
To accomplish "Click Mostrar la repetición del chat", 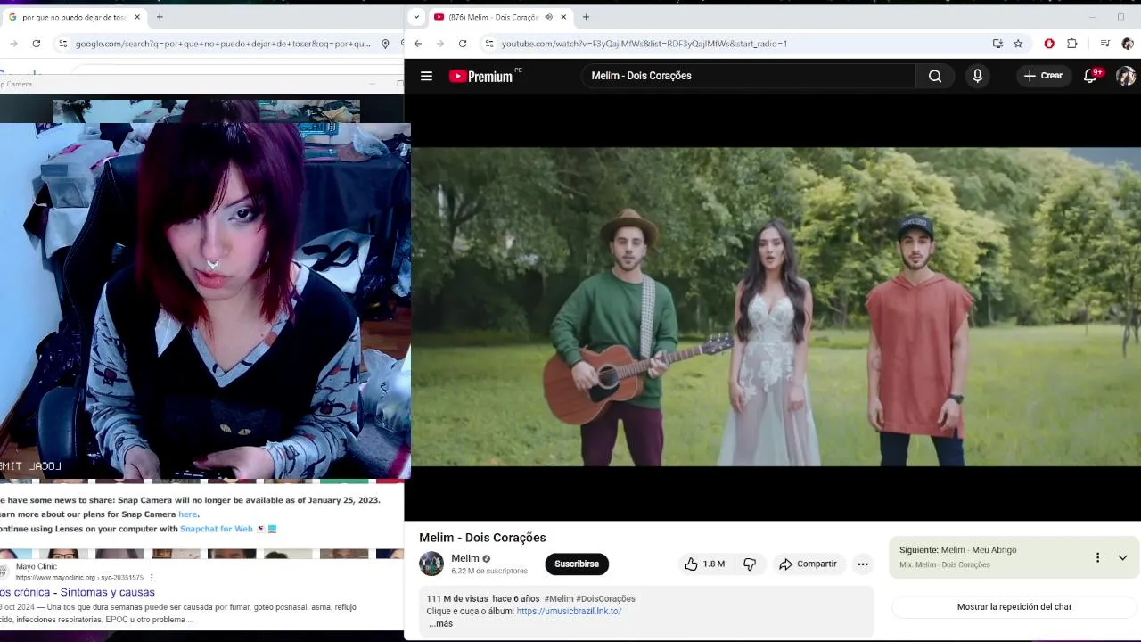I will [x=1014, y=606].
